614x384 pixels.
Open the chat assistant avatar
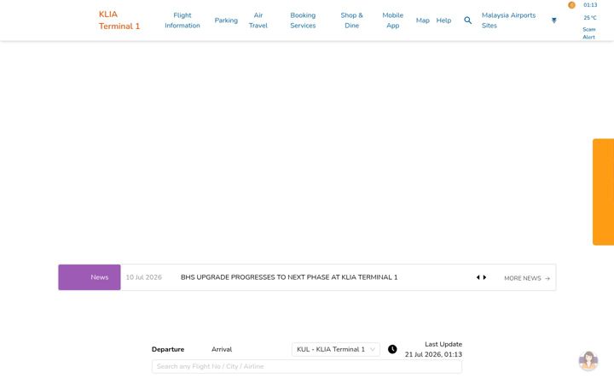point(588,360)
